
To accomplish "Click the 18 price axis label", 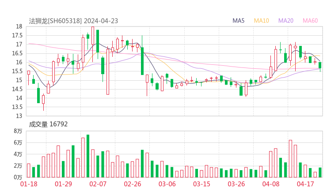I will point(19,26).
